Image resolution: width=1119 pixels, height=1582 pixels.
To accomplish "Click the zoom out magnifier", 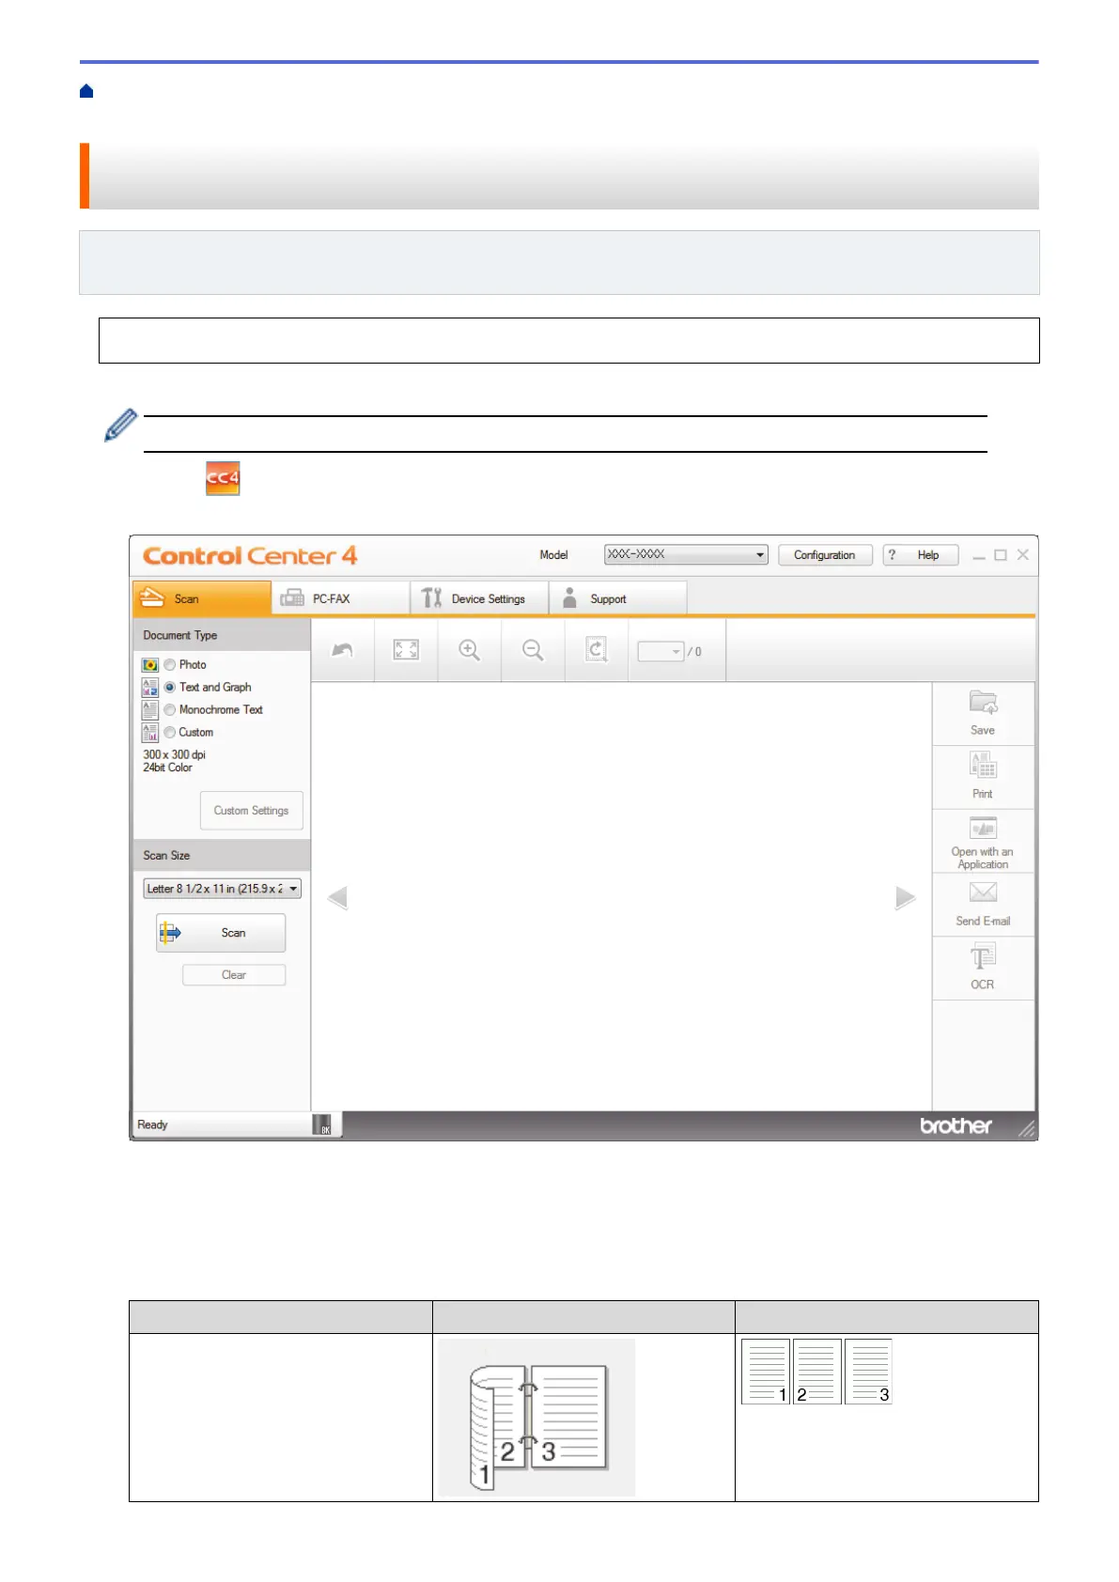I will pyautogui.click(x=533, y=650).
